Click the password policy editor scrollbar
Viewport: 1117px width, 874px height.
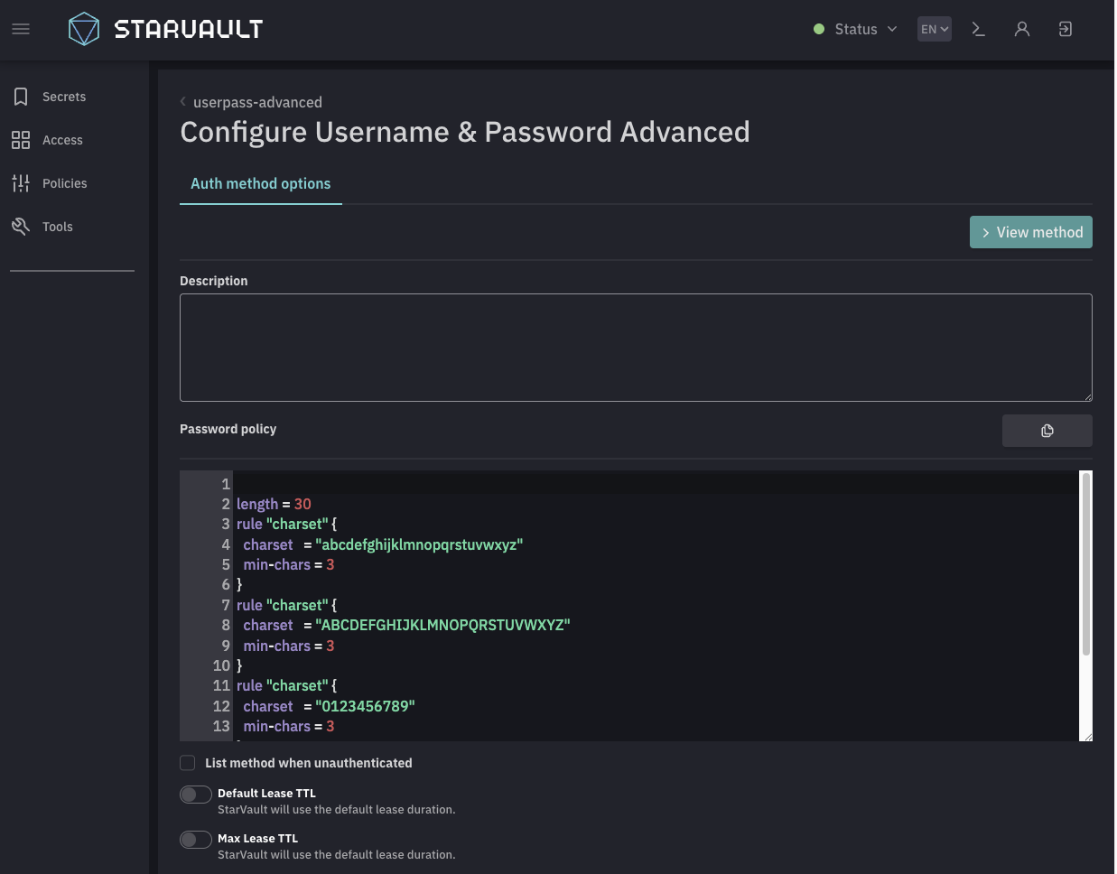(x=1086, y=564)
